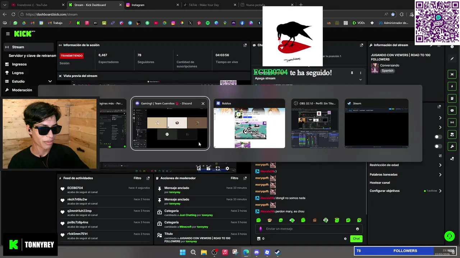Insert the monkey emote in chat
Image resolution: width=460 pixels, height=258 pixels.
[x=270, y=220]
